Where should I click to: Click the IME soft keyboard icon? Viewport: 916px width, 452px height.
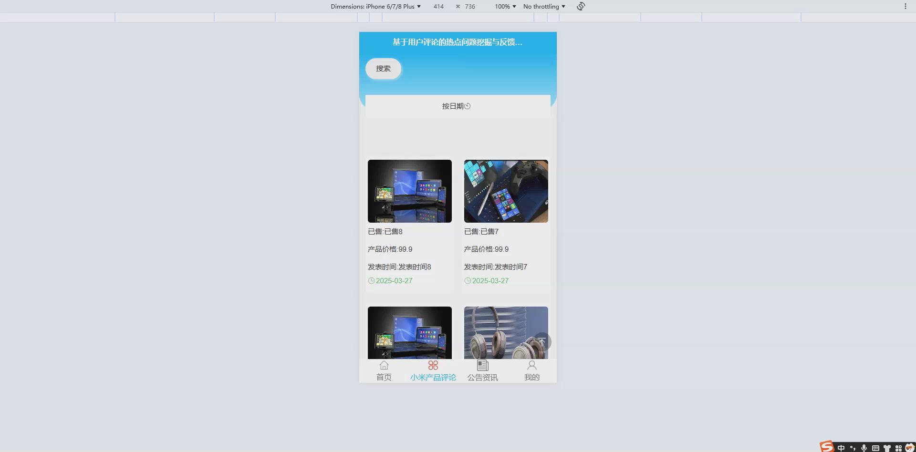(x=875, y=448)
